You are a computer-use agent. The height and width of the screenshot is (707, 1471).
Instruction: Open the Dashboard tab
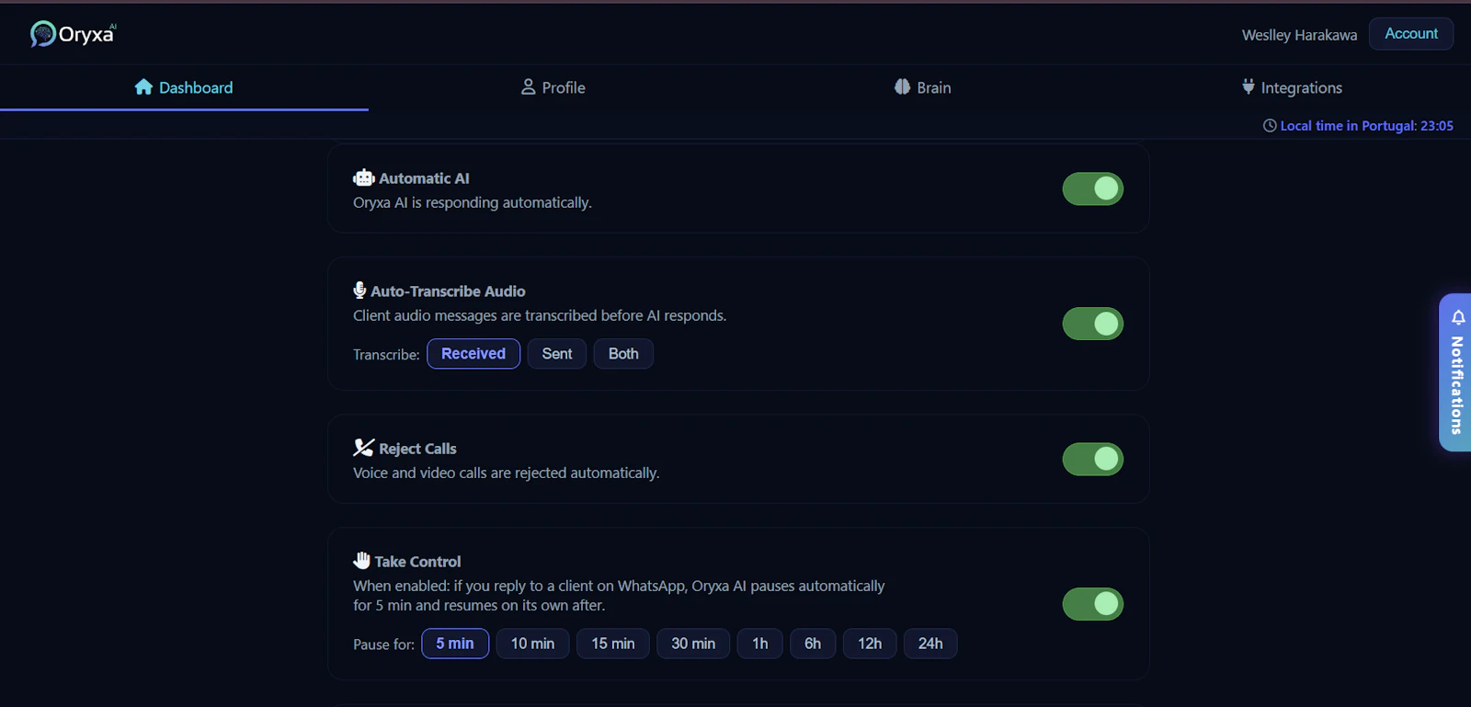pyautogui.click(x=184, y=87)
